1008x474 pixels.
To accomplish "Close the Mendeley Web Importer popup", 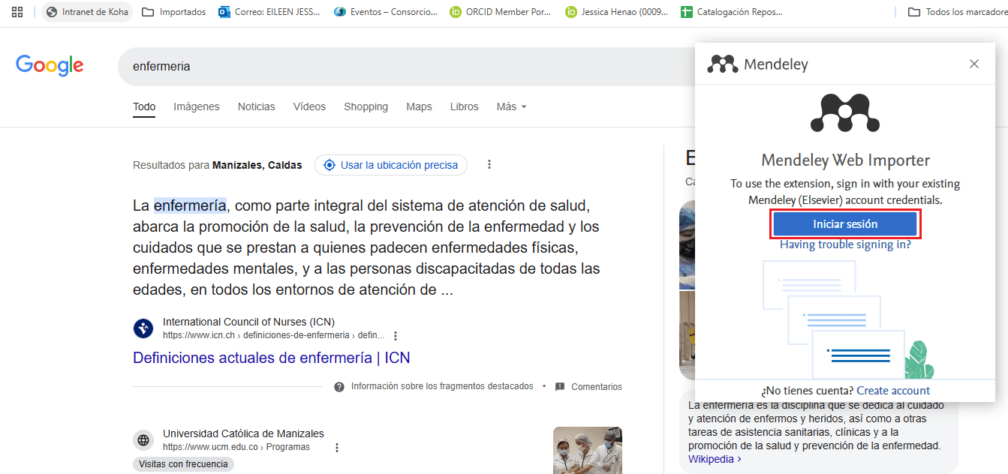I will click(x=974, y=64).
